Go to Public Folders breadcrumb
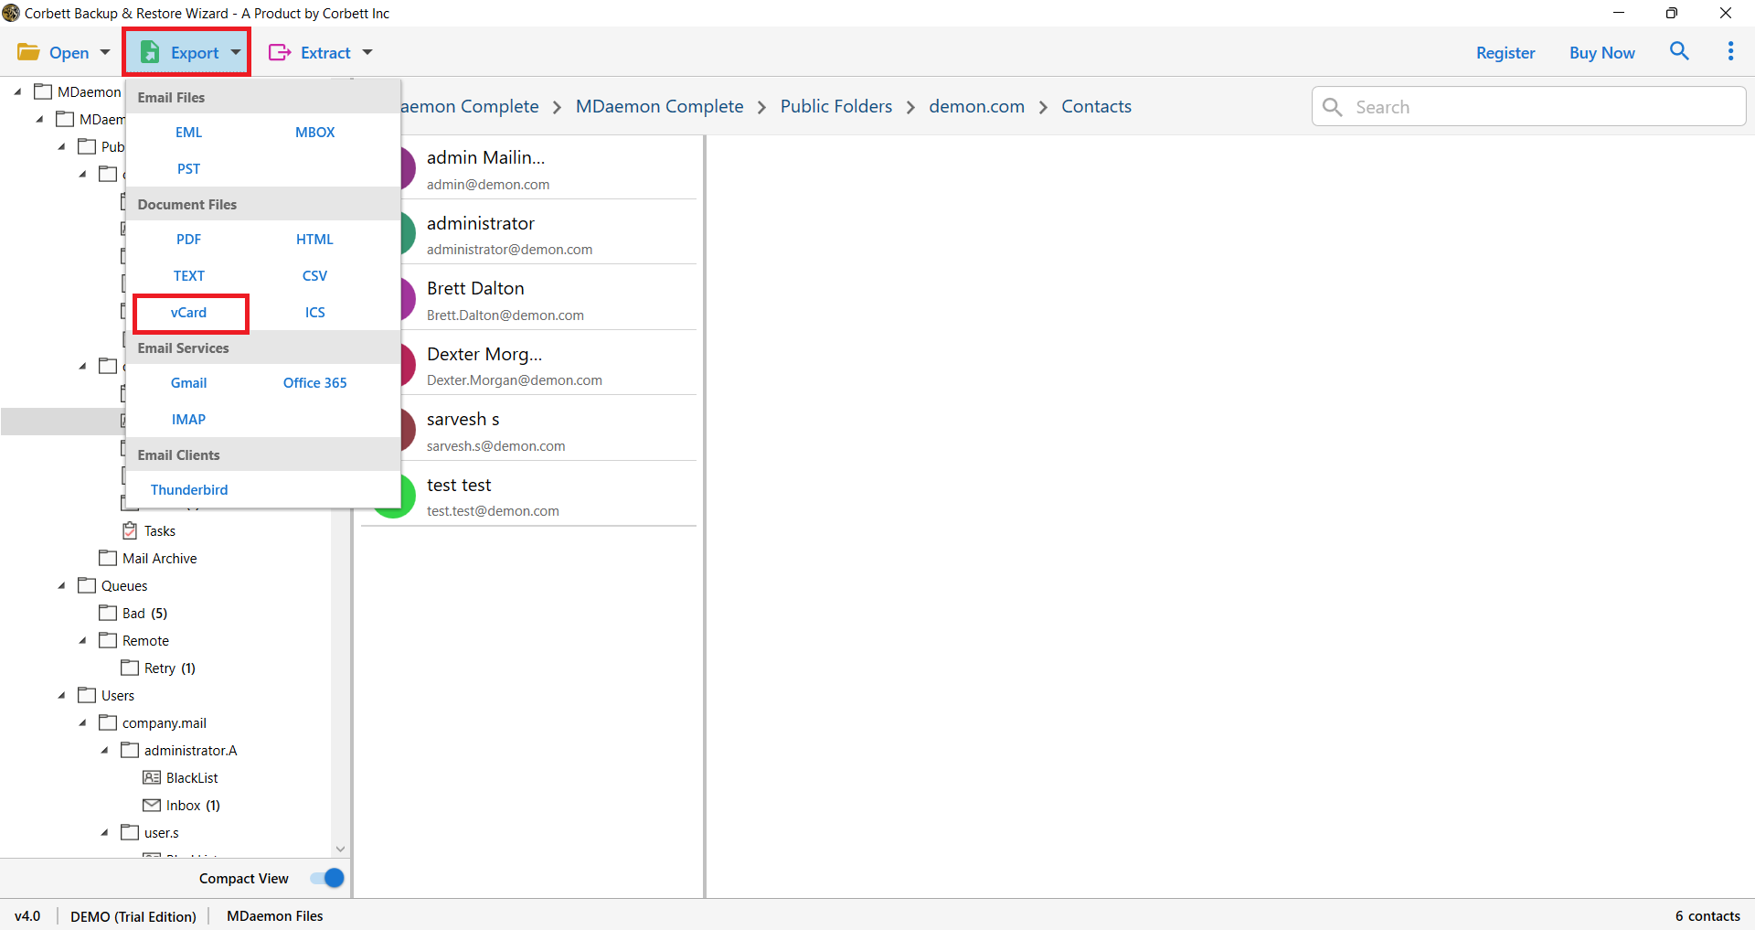This screenshot has width=1755, height=930. (x=835, y=106)
